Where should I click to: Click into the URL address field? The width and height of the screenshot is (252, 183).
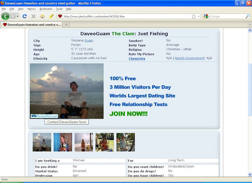(x=127, y=16)
